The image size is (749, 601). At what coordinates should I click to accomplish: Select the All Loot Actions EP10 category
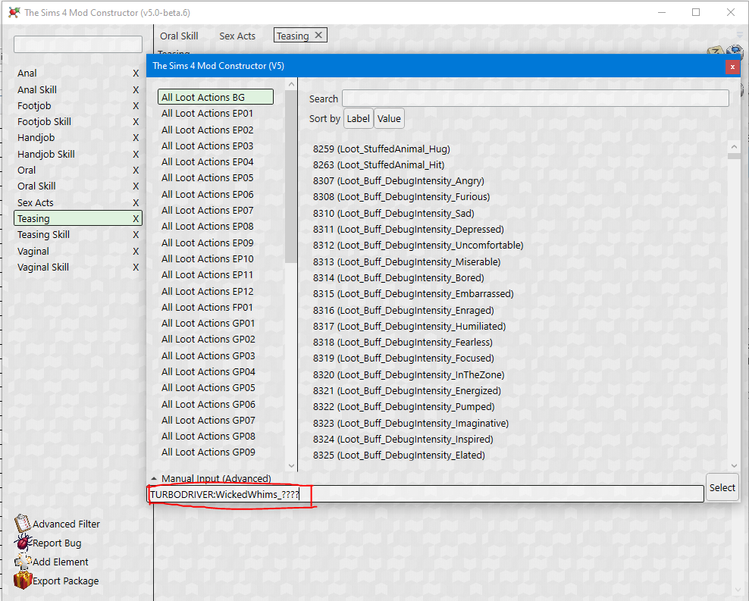click(207, 258)
